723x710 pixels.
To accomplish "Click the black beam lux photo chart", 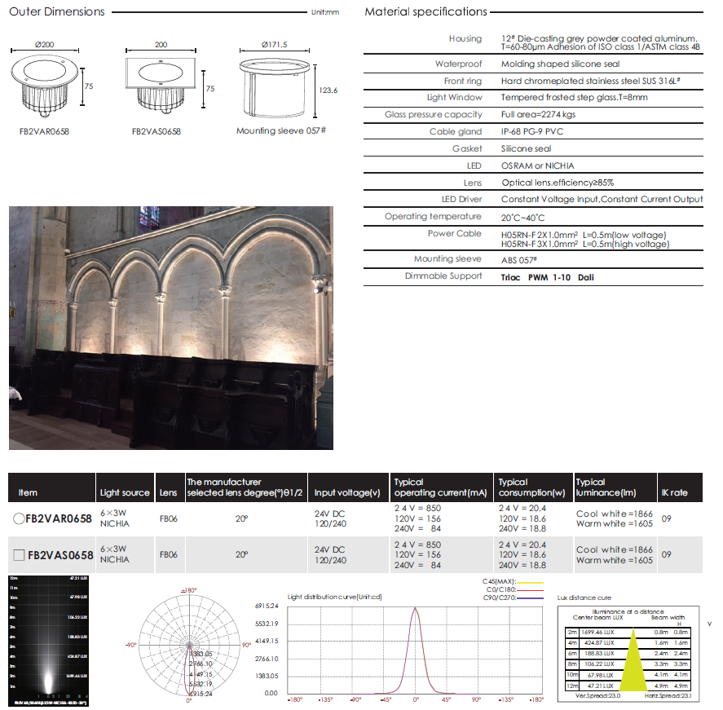I will point(51,640).
